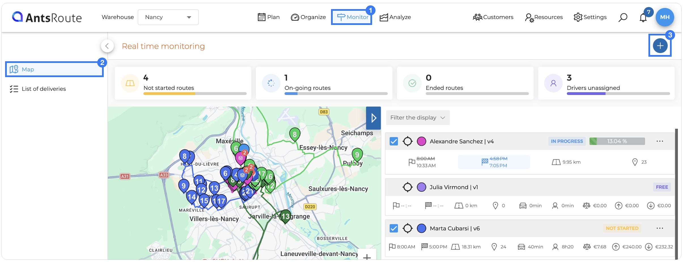Screen dimensions: 683x262
Task: Click Marta Cubarsi blue color swatch
Action: [x=421, y=228]
